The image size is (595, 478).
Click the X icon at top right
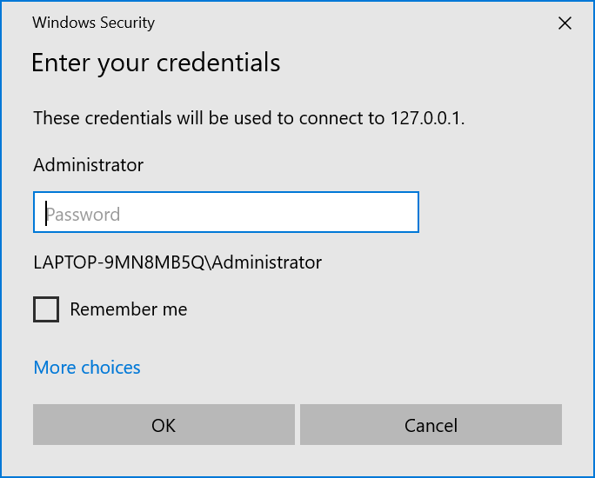[x=565, y=23]
